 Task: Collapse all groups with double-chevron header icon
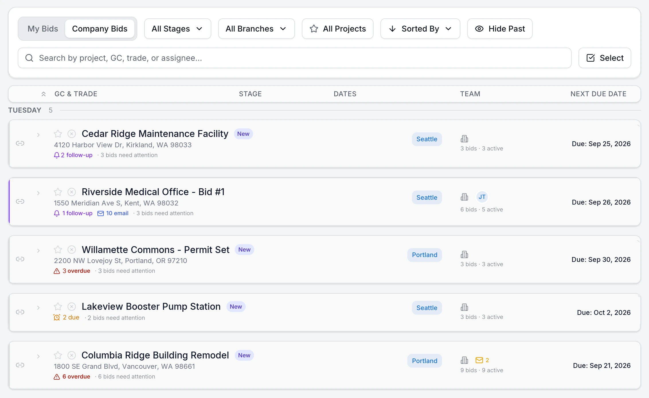(44, 94)
